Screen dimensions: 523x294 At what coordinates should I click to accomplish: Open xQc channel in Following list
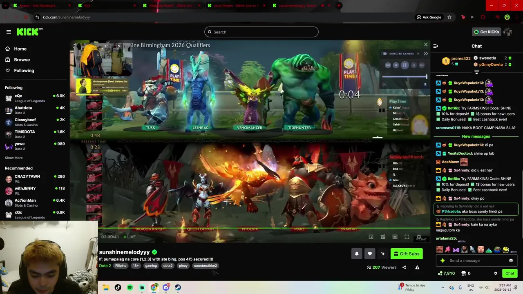tap(35, 98)
